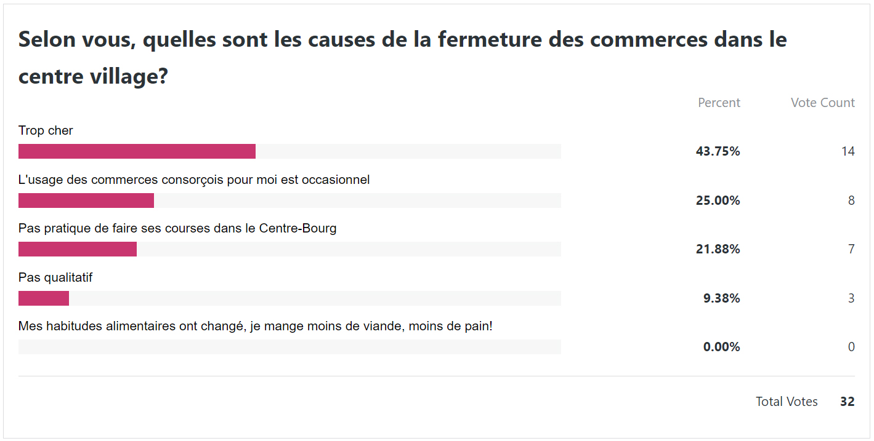Click the empty bar for 'Mes habitudes alimentaires'
874x441 pixels.
pos(289,347)
